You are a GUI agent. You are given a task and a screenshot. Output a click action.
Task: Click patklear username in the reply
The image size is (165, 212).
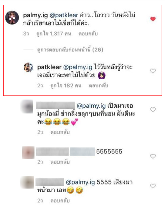(x=49, y=67)
